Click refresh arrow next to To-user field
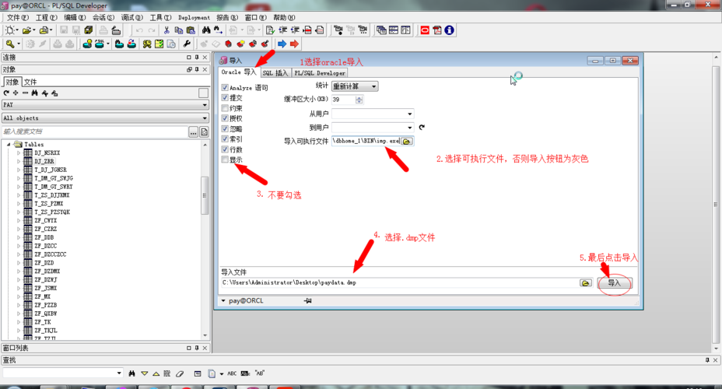Image resolution: width=722 pixels, height=389 pixels. [x=422, y=128]
